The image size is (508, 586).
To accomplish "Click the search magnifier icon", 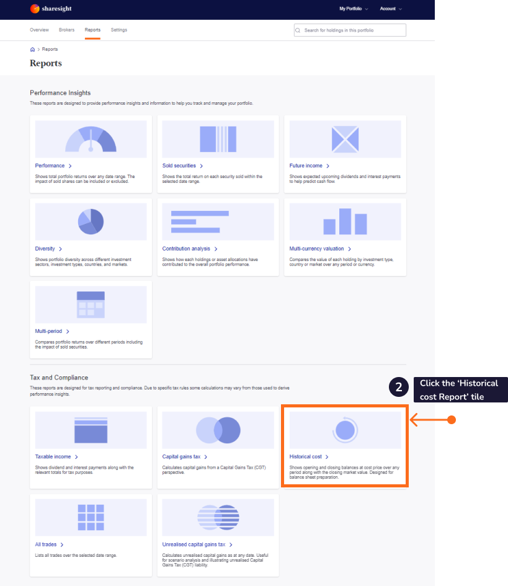I will (298, 30).
